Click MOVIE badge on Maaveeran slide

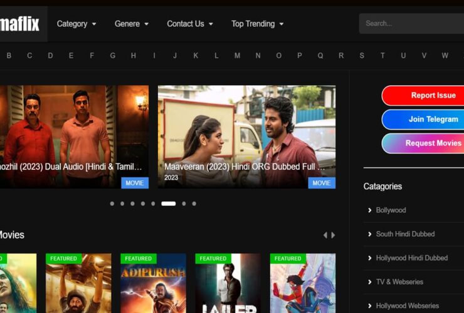[322, 183]
